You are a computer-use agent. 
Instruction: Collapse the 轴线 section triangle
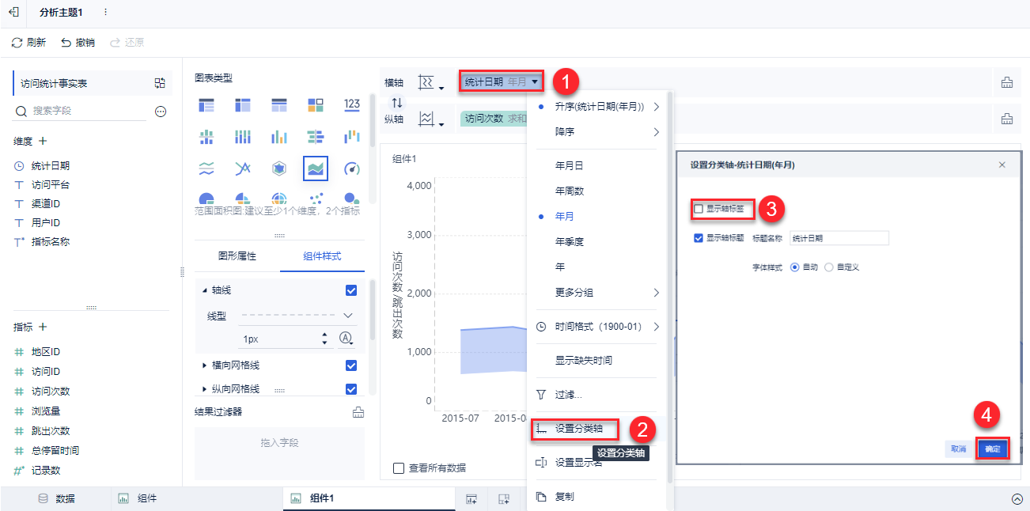tap(205, 290)
